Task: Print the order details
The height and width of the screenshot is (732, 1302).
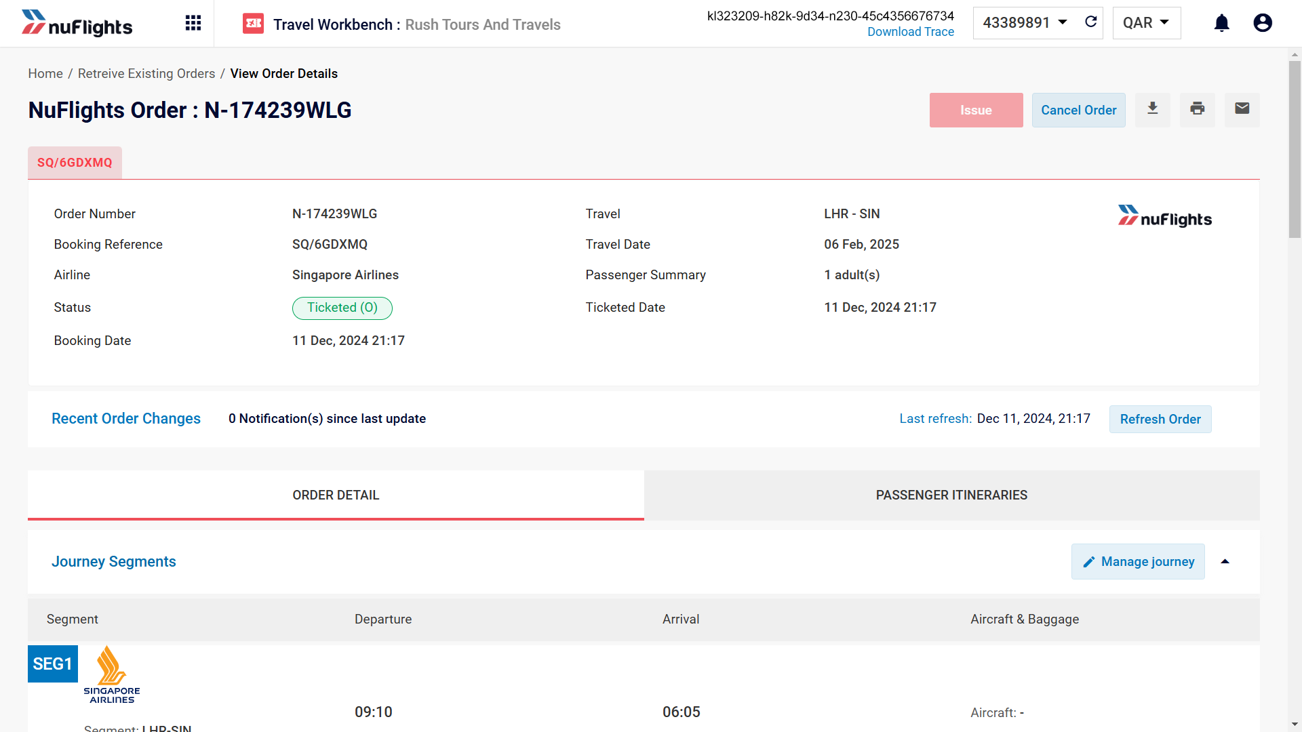Action: pos(1197,109)
